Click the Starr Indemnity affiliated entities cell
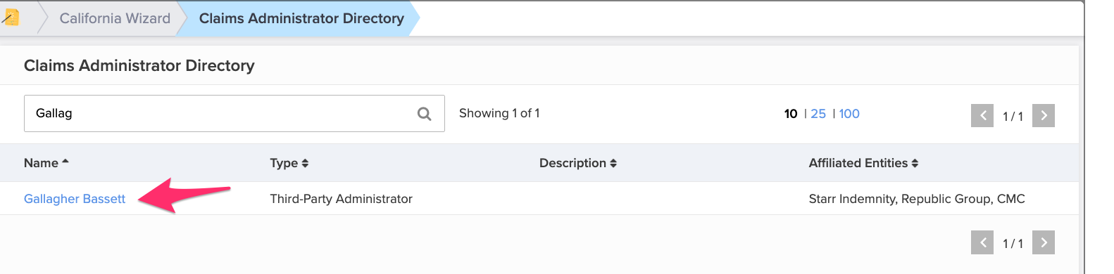This screenshot has width=1114, height=274. tap(917, 199)
